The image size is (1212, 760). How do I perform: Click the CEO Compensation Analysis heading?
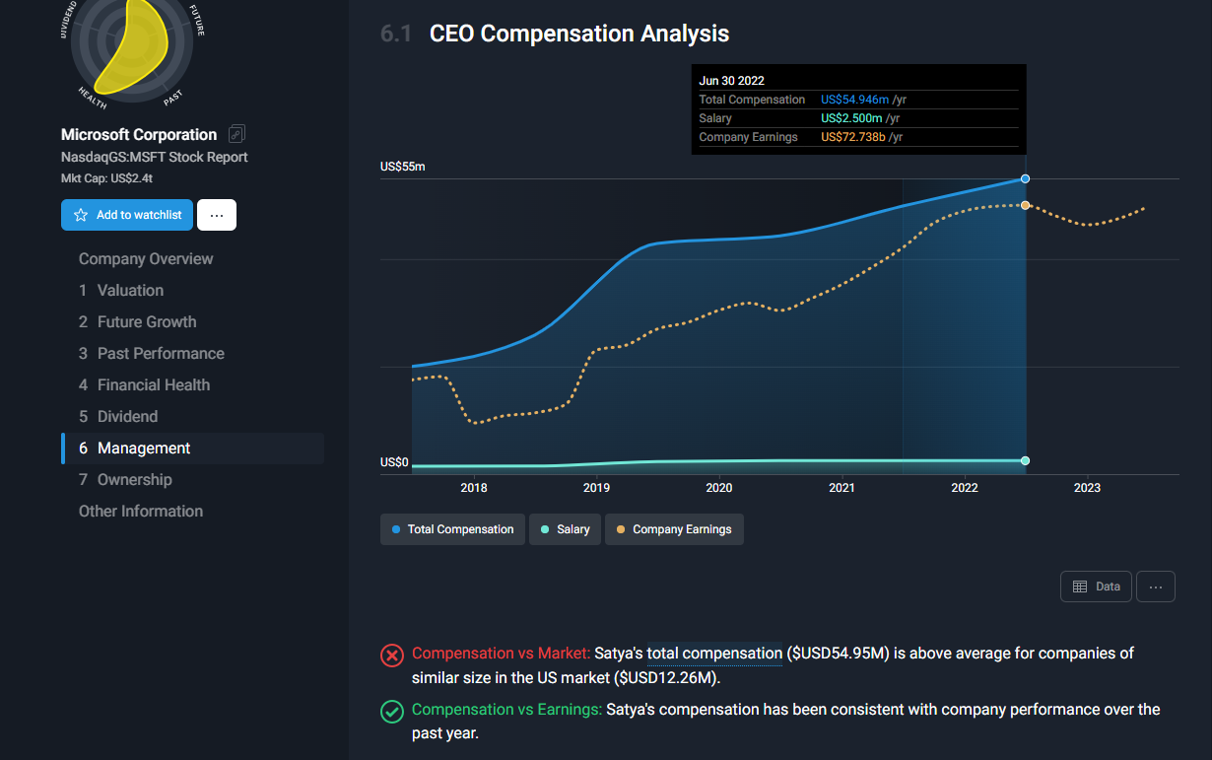(x=579, y=34)
